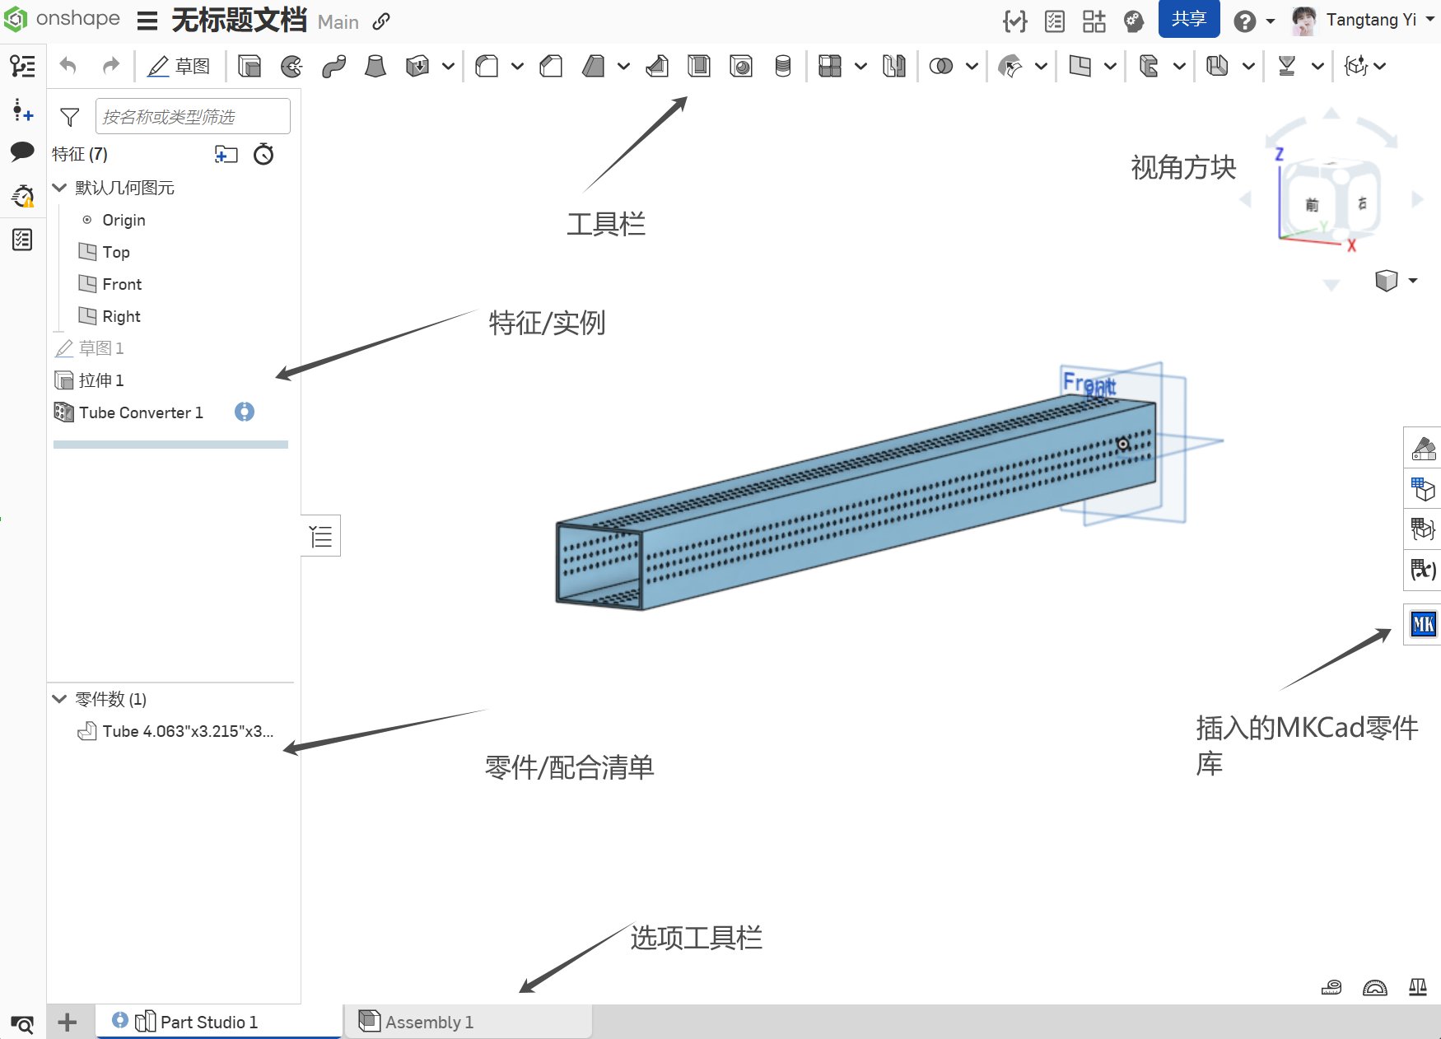Select the Revolve tool
Screen dimensions: 1441x1039
pyautogui.click(x=291, y=66)
